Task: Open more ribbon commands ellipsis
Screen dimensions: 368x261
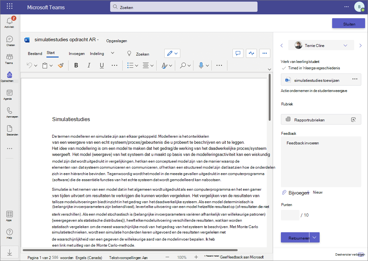Action: click(219, 65)
